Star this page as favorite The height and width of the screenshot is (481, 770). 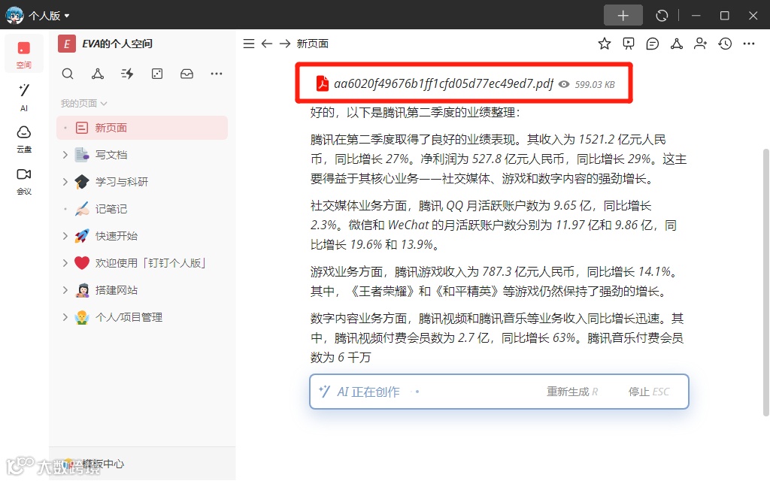605,44
